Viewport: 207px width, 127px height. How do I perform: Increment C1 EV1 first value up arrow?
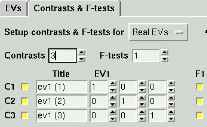[112, 83]
